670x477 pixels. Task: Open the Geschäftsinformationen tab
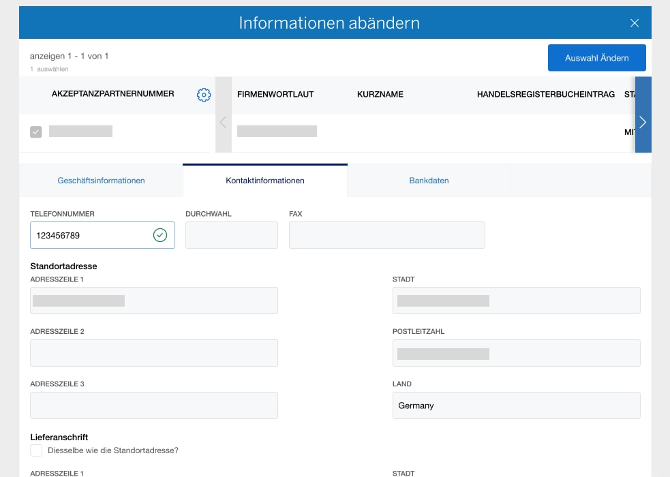(x=100, y=180)
